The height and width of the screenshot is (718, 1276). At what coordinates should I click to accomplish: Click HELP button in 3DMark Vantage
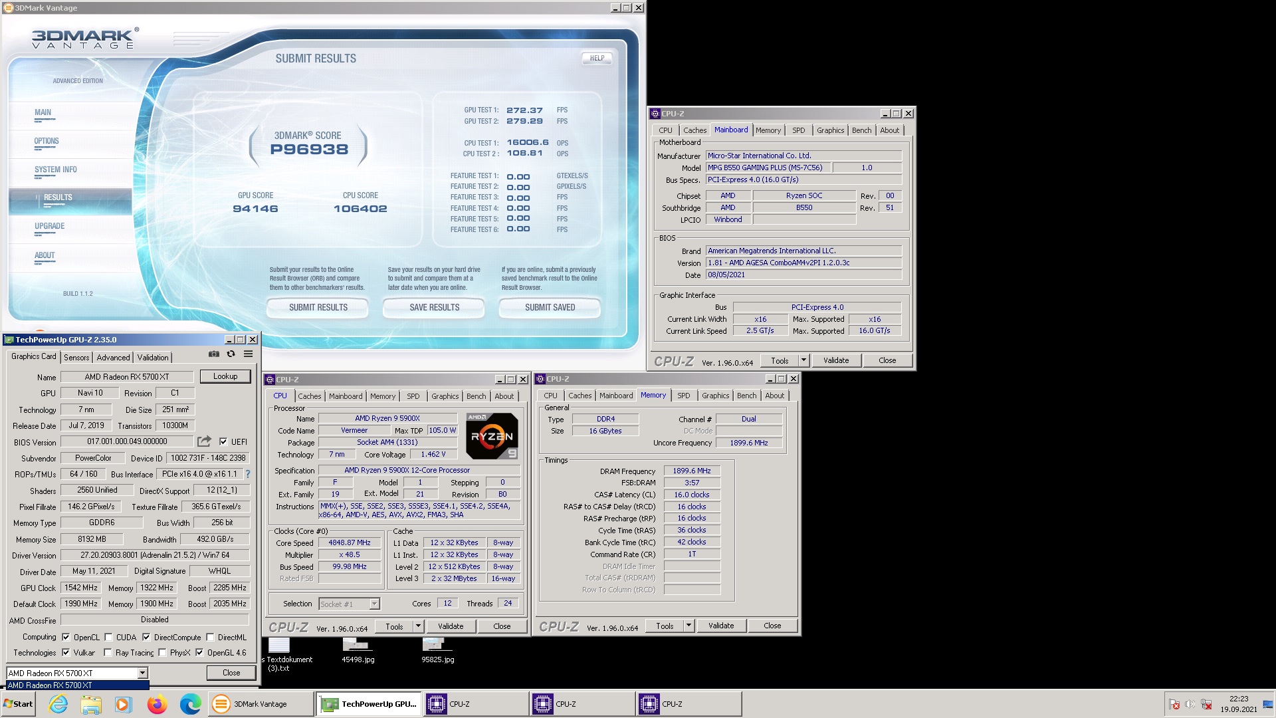tap(597, 58)
